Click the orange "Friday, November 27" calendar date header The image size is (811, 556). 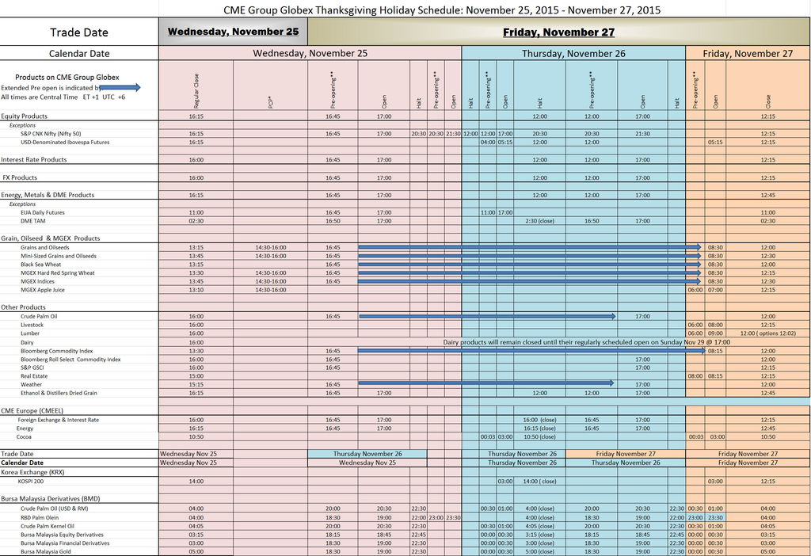748,53
